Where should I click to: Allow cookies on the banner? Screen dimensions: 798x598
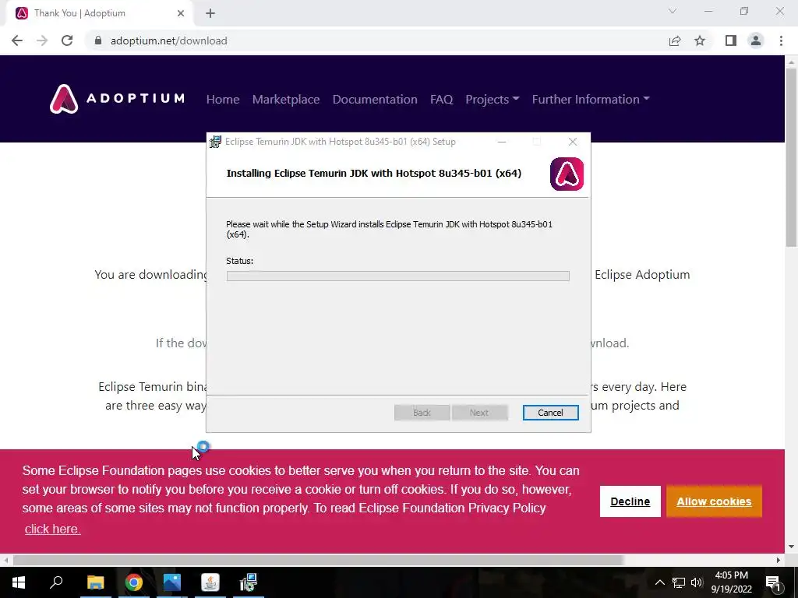[714, 501]
